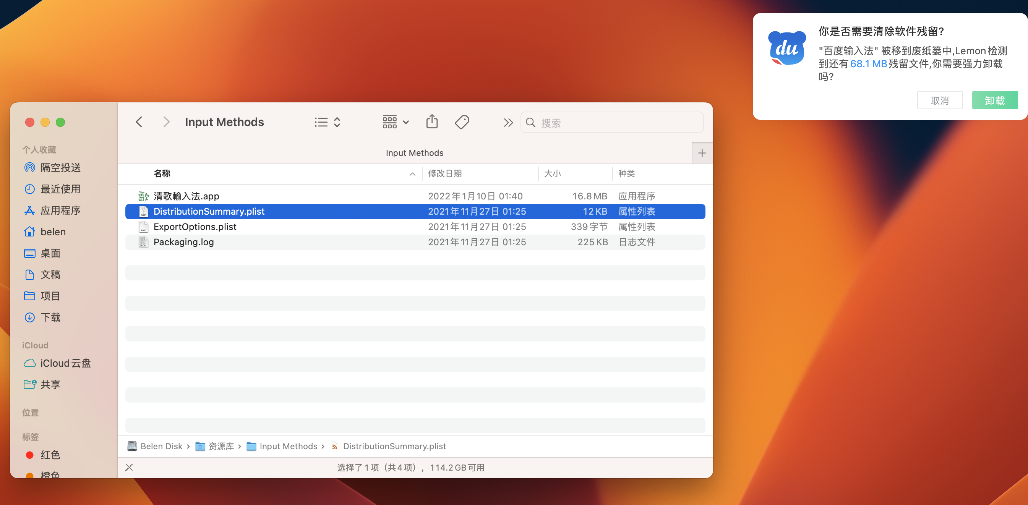Open iCloud云盘 in sidebar

tap(65, 363)
